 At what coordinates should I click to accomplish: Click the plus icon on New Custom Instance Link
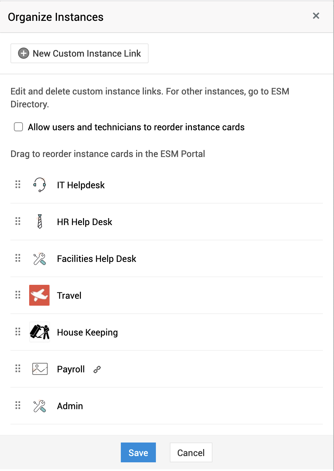pos(24,53)
